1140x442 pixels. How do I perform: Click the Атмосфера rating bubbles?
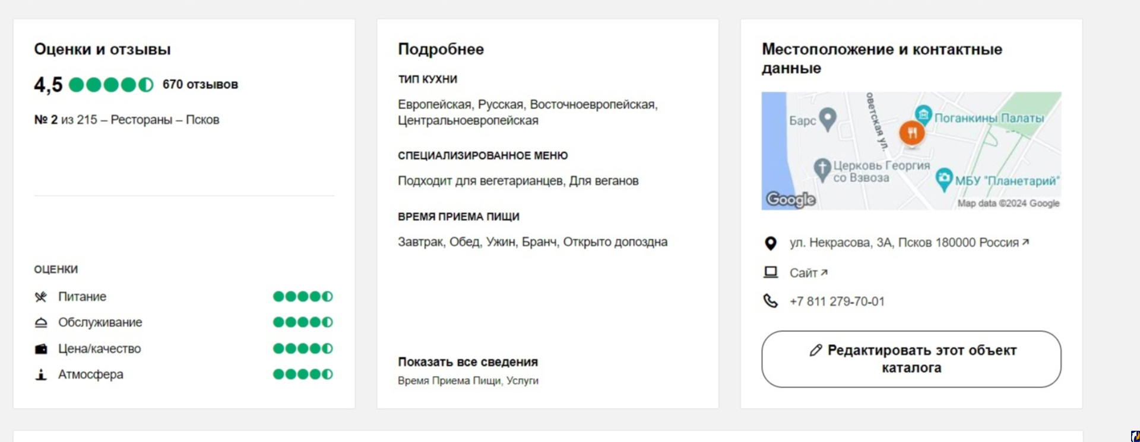[x=303, y=374]
